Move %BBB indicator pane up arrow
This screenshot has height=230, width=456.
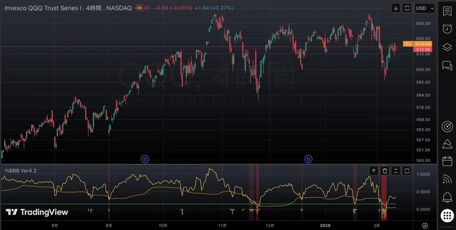pos(374,171)
